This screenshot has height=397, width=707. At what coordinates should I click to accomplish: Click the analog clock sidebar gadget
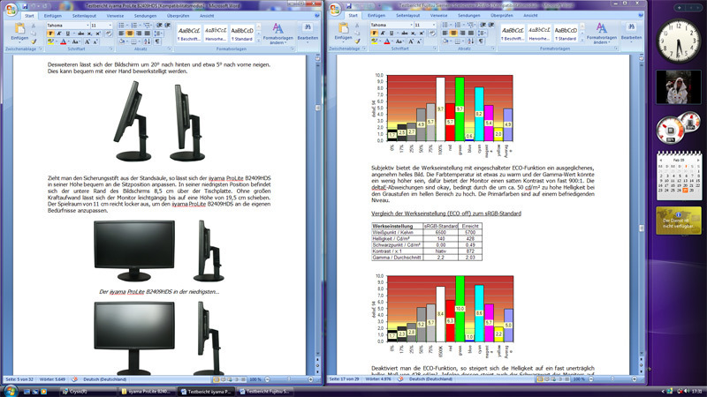pyautogui.click(x=679, y=41)
